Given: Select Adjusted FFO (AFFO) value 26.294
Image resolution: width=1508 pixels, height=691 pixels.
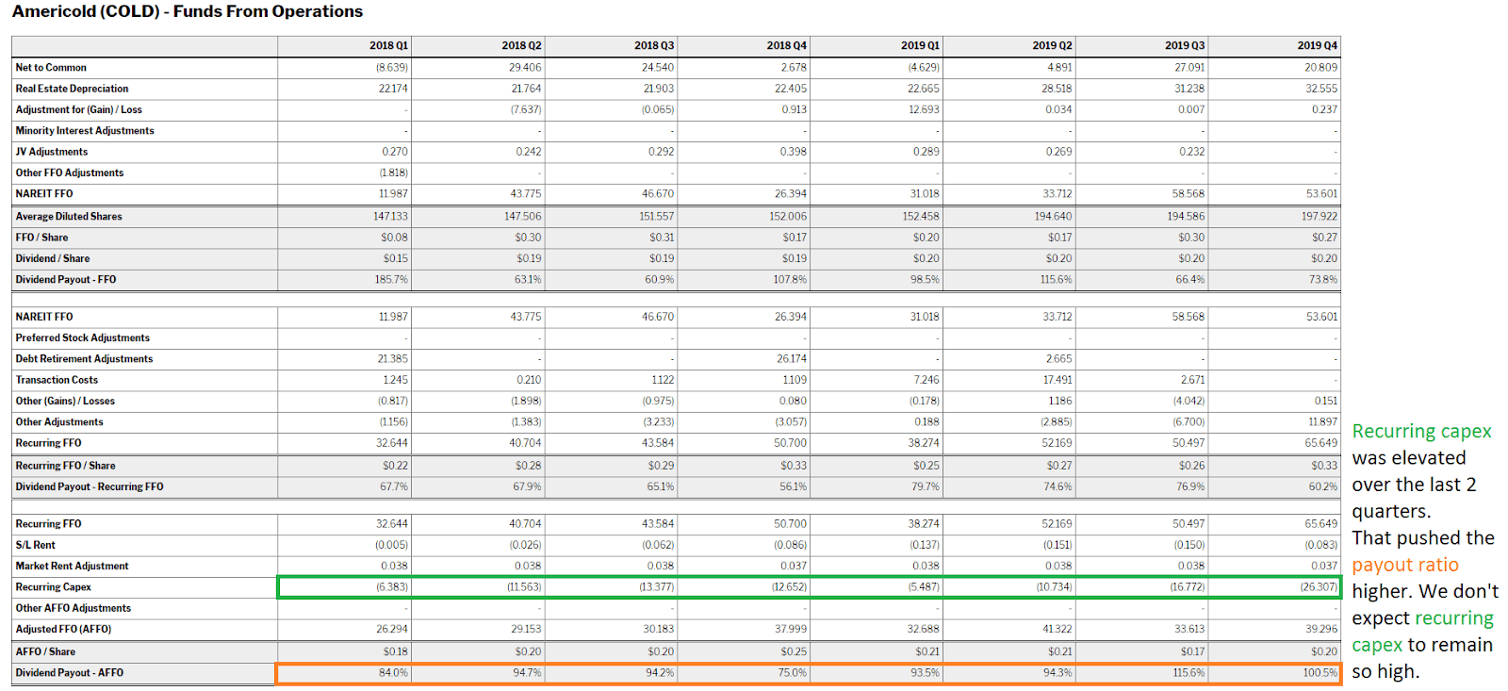Looking at the screenshot, I should tap(393, 629).
